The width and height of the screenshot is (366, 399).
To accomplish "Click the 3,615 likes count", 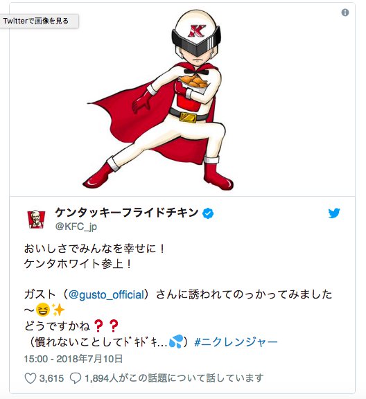I will pos(51,378).
